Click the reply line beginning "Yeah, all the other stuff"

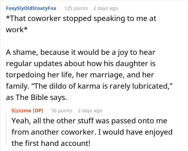pos(89,121)
